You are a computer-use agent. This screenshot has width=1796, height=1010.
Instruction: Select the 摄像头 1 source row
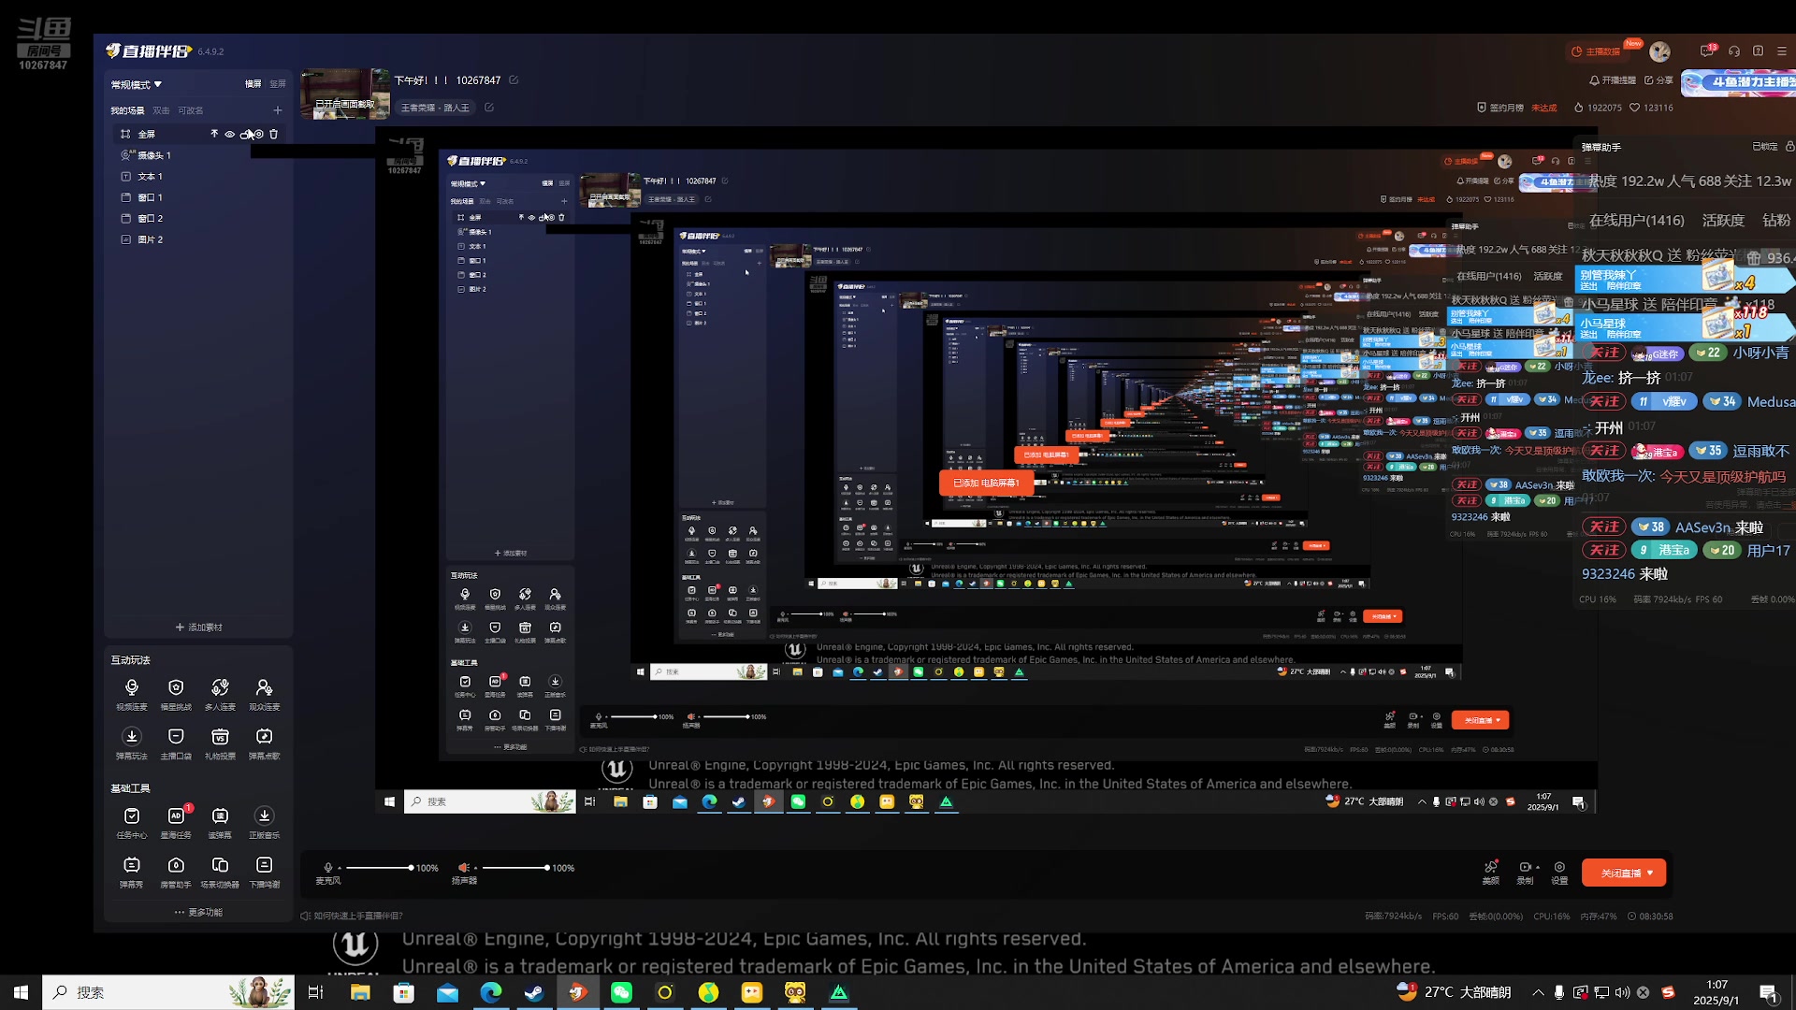[198, 155]
